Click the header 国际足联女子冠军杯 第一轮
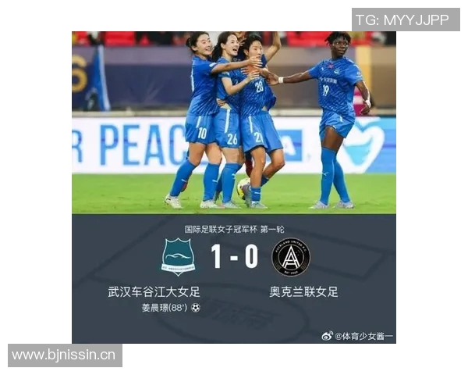 tap(234, 230)
